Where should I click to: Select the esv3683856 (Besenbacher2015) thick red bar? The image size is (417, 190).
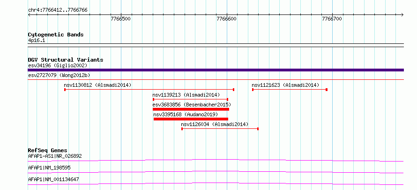click(x=191, y=109)
